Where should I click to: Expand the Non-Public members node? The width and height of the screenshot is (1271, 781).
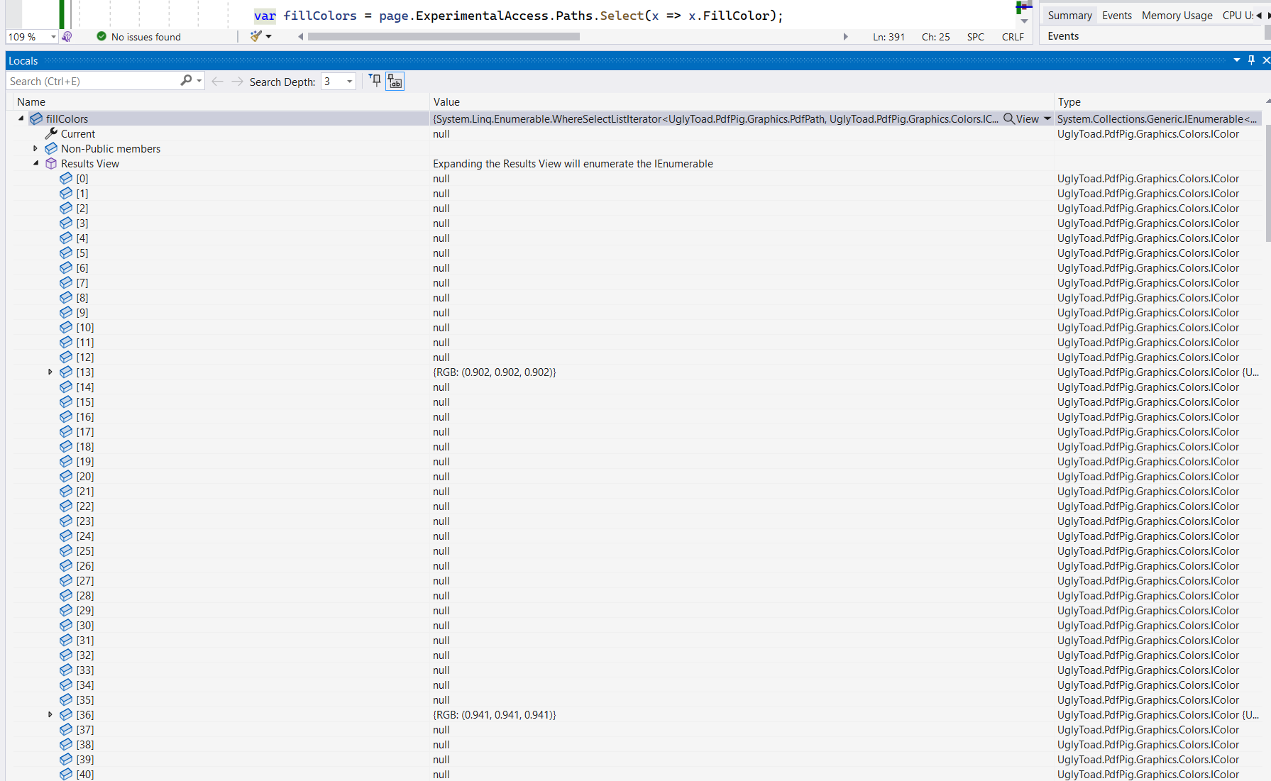click(x=35, y=148)
